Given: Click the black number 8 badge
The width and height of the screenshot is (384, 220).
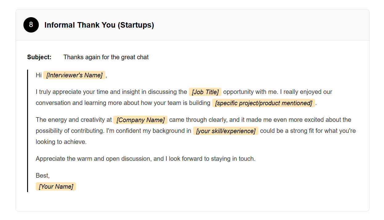Looking at the screenshot, I should coord(31,25).
